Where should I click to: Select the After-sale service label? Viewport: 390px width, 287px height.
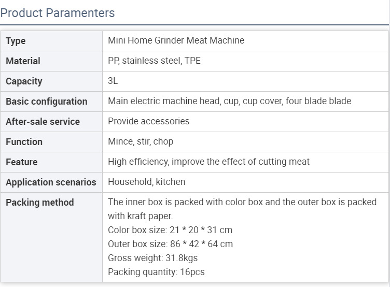click(43, 122)
